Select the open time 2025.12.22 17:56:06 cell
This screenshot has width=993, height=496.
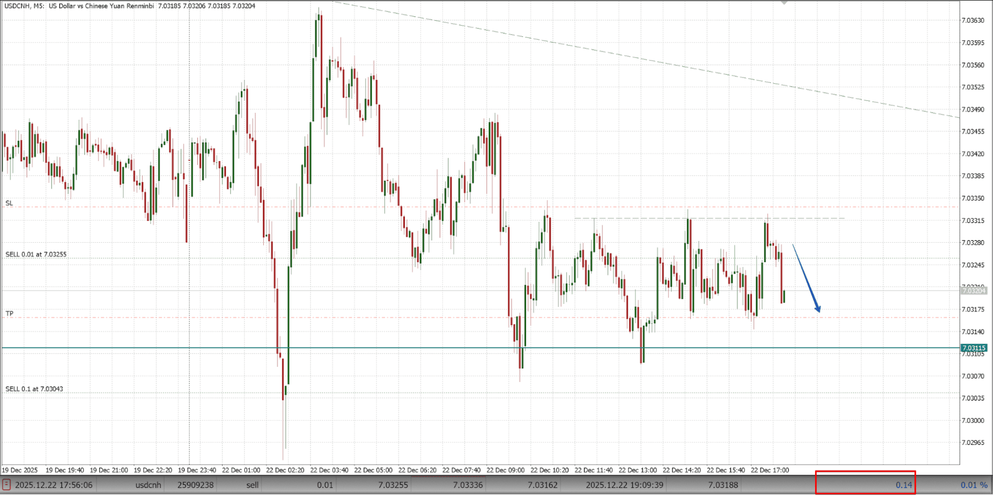(54, 485)
